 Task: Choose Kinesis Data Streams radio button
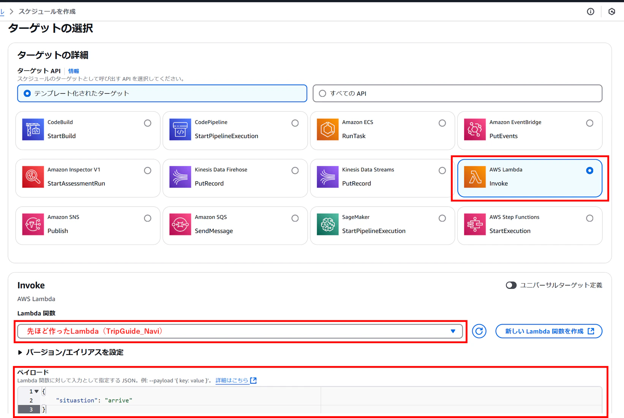pos(442,170)
